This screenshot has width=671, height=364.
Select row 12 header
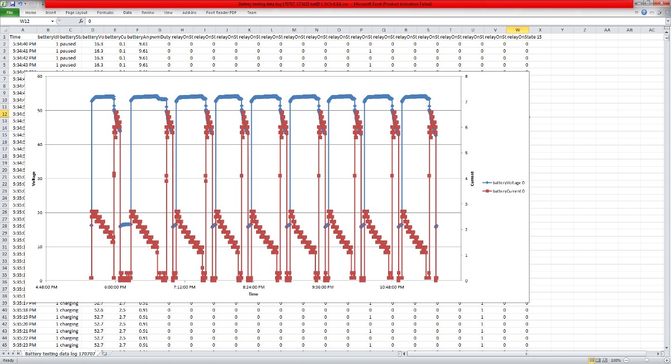coord(4,114)
